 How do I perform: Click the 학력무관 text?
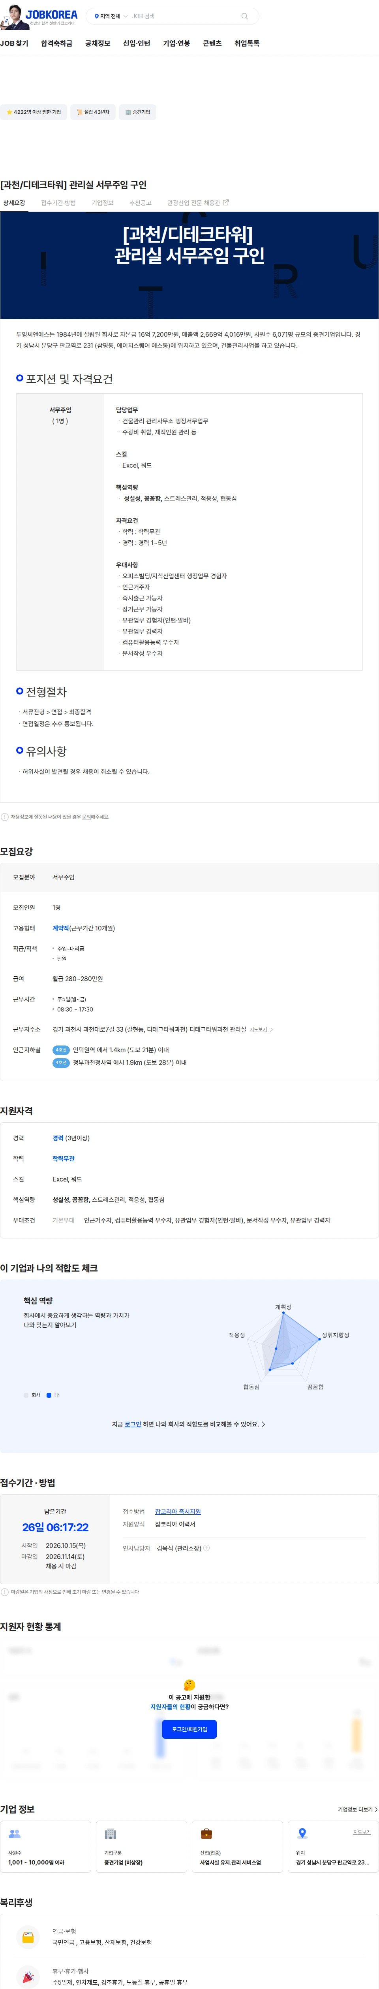click(x=63, y=1158)
